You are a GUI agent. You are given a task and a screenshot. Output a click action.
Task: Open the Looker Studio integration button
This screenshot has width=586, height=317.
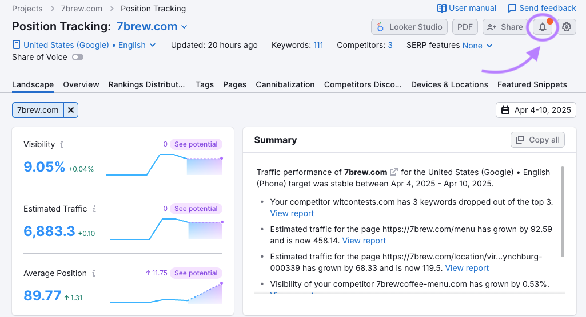coord(409,27)
